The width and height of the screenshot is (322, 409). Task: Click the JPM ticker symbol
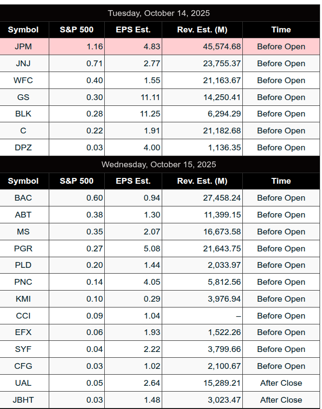(x=23, y=46)
